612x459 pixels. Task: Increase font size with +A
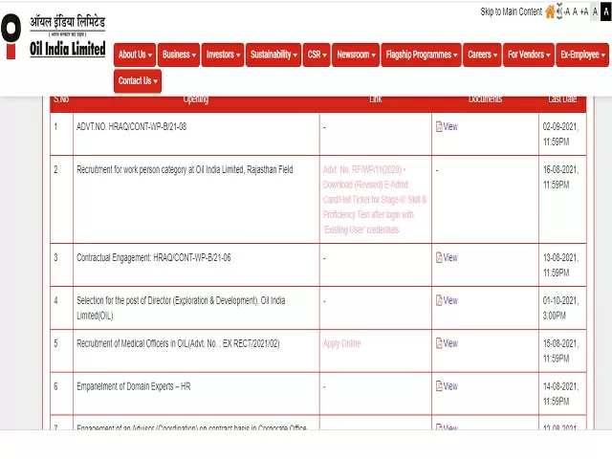click(x=583, y=11)
